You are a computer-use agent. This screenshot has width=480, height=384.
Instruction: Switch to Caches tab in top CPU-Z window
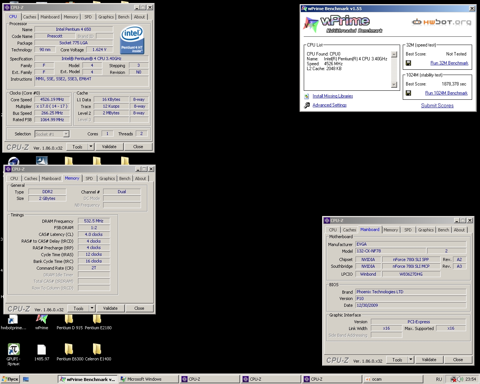pos(30,17)
